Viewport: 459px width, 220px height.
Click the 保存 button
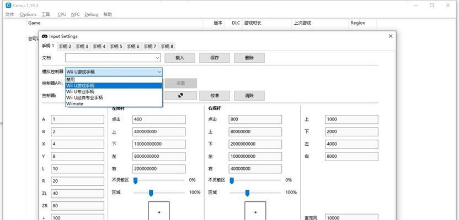coord(215,58)
